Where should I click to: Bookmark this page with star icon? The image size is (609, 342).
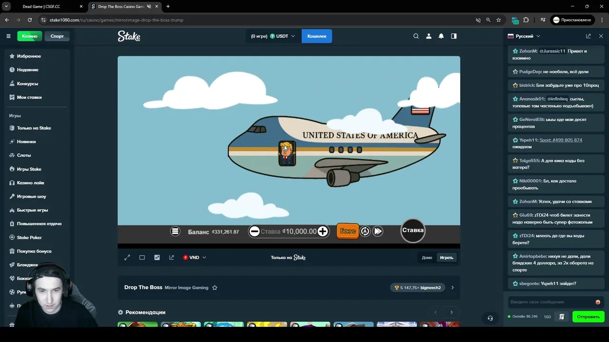coord(499,20)
